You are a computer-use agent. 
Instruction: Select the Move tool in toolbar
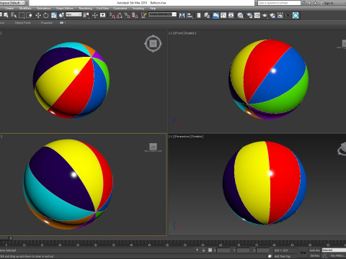38,15
